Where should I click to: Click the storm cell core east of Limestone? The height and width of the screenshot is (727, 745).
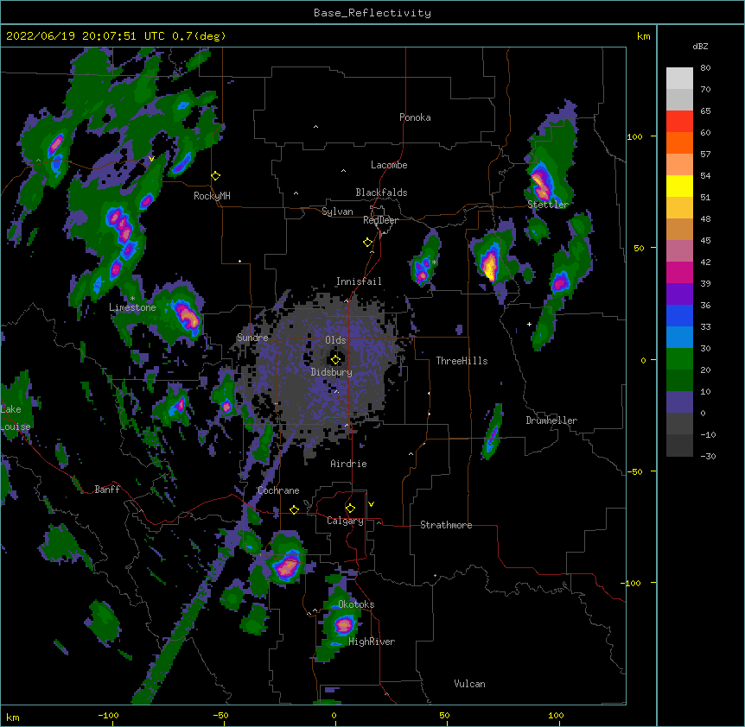coord(188,315)
